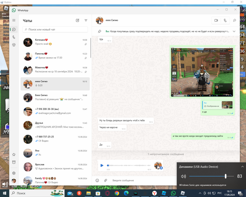Open Microsoft Edge from the taskbar
Viewport: 246px width, 197px height.
pos(126,193)
